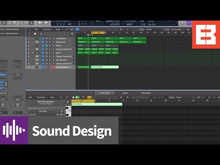Toggle global Solo S button in track header

click(41, 34)
